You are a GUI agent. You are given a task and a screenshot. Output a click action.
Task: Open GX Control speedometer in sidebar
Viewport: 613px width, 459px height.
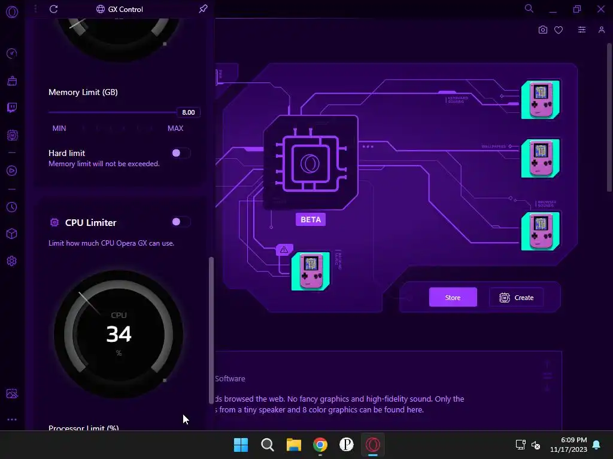[x=12, y=53]
